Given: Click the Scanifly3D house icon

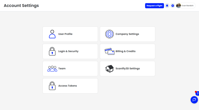Looking at the screenshot, I should (109, 69).
